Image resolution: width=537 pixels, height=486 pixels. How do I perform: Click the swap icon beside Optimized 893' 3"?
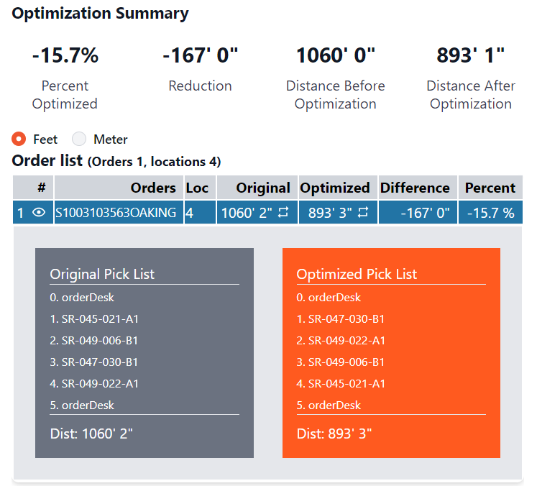(x=363, y=213)
